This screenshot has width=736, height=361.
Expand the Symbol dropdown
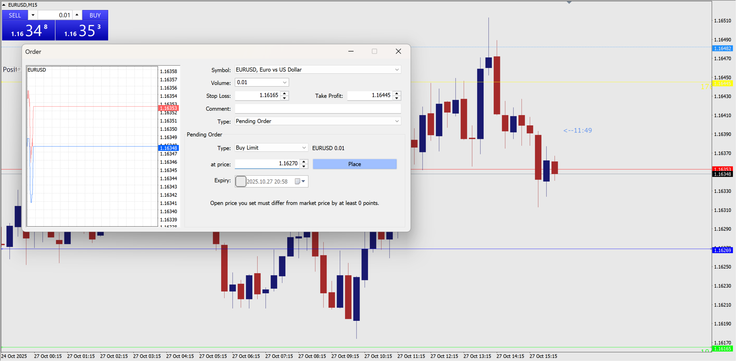(x=397, y=70)
